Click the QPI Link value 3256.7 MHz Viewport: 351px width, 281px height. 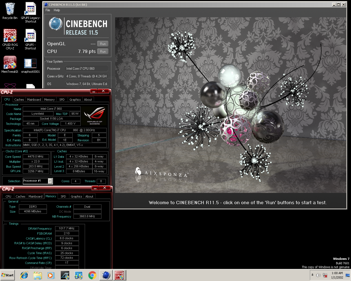point(36,171)
